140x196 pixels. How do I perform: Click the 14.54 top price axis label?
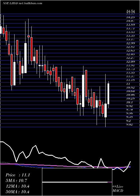[130, 11]
